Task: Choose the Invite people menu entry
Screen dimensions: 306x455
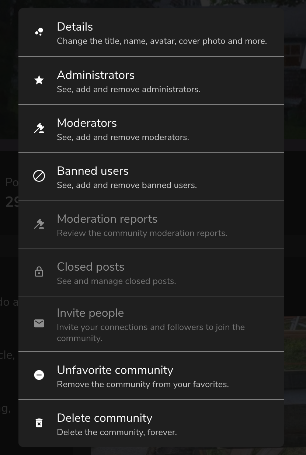Action: tap(151, 324)
